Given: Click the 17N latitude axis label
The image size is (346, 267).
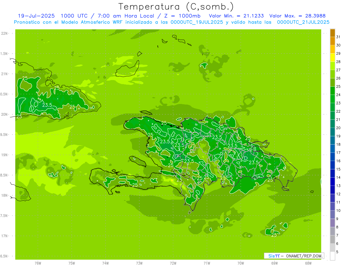Looking at the screenshot, I should click(x=4, y=236).
